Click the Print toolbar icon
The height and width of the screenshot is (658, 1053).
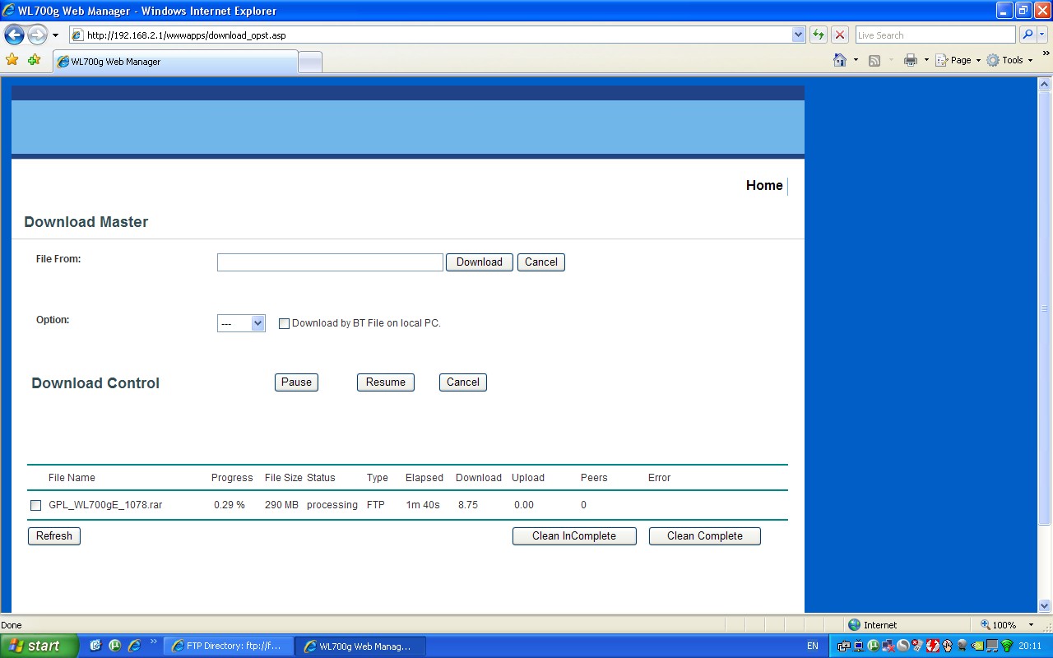pyautogui.click(x=910, y=60)
